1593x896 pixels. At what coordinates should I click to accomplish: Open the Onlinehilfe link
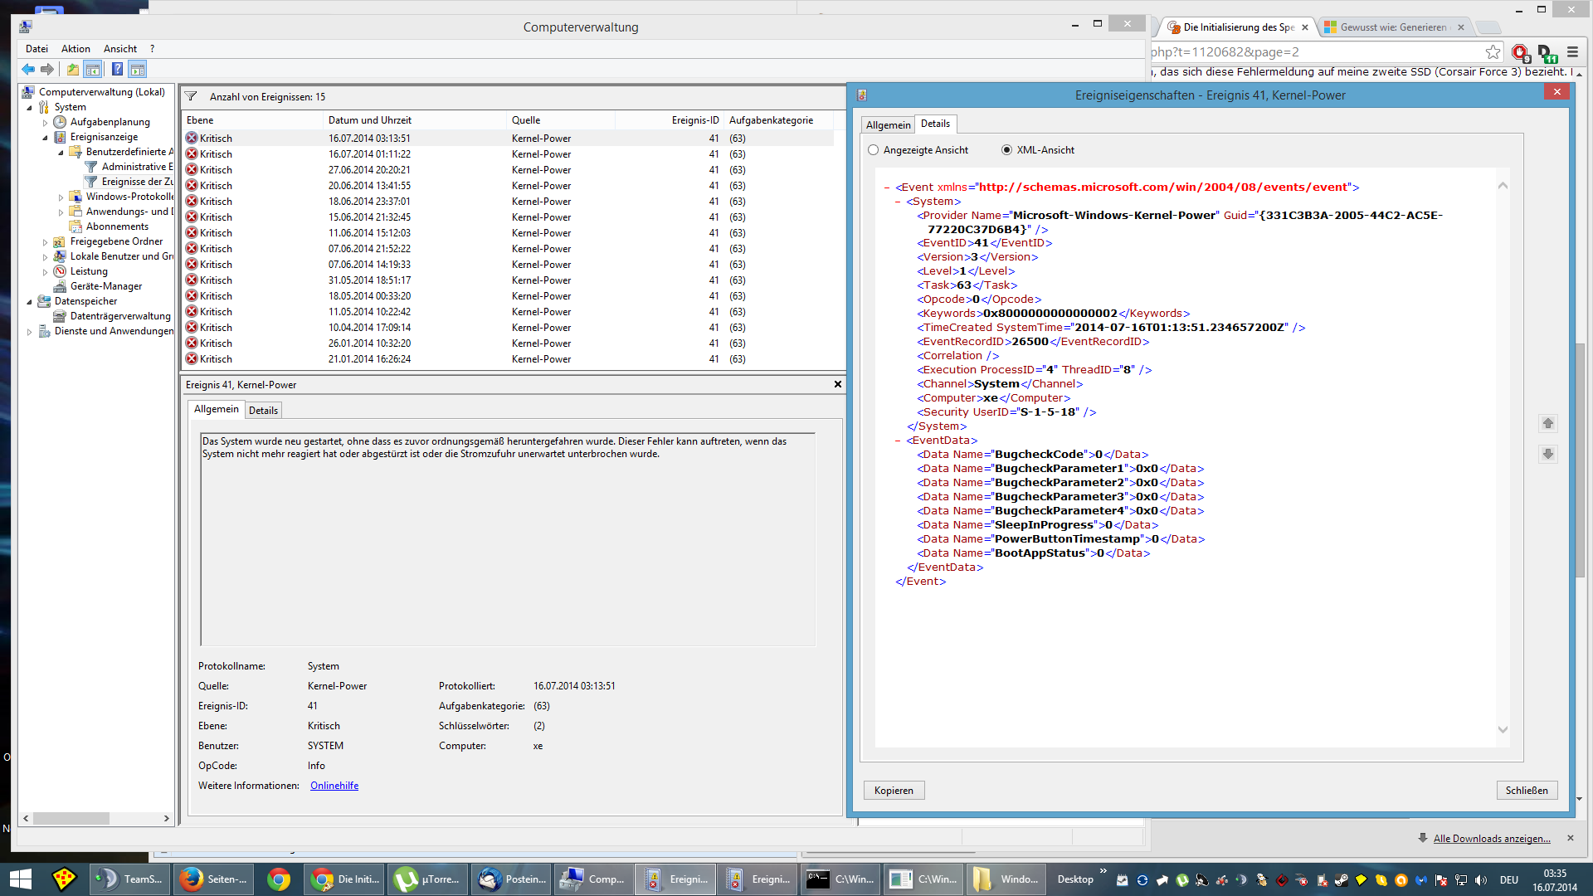[x=334, y=786]
